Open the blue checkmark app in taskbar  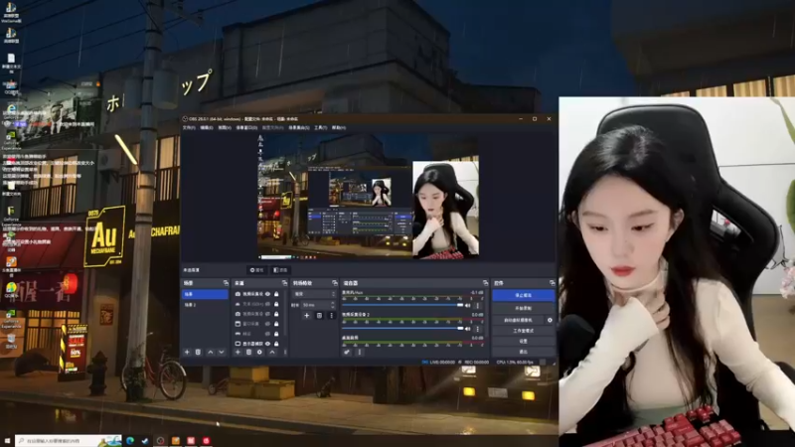click(145, 440)
